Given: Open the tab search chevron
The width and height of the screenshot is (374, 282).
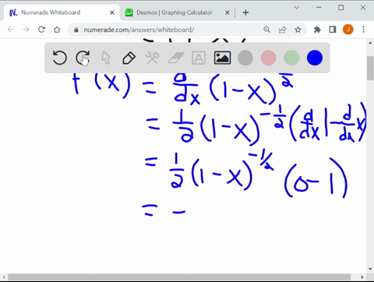Looking at the screenshot, I should [x=296, y=8].
